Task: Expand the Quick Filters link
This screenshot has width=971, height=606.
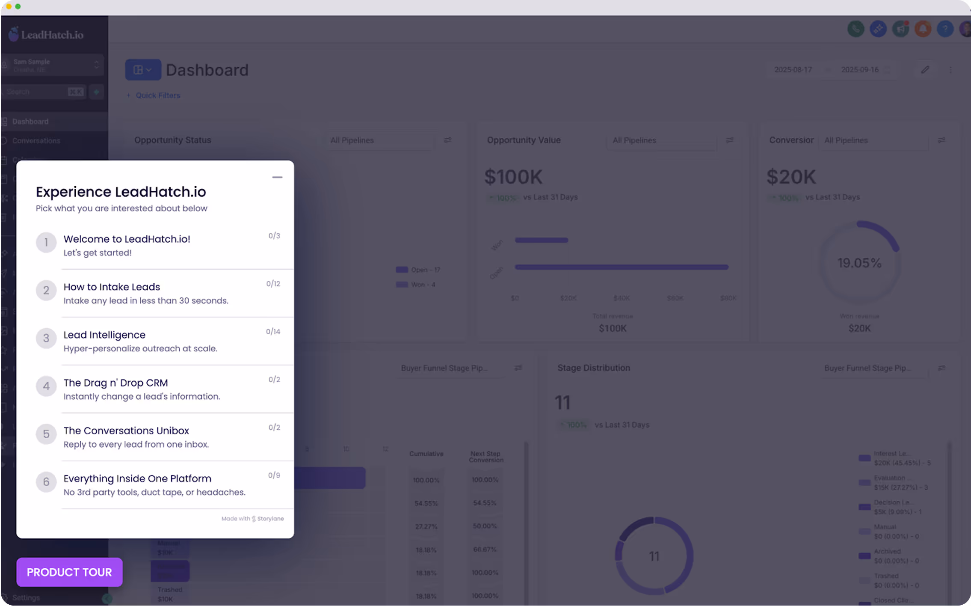Action: 153,95
